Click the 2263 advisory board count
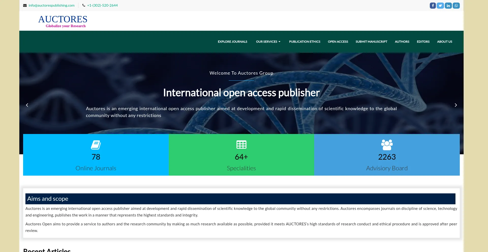Image resolution: width=488 pixels, height=252 pixels. 387,157
